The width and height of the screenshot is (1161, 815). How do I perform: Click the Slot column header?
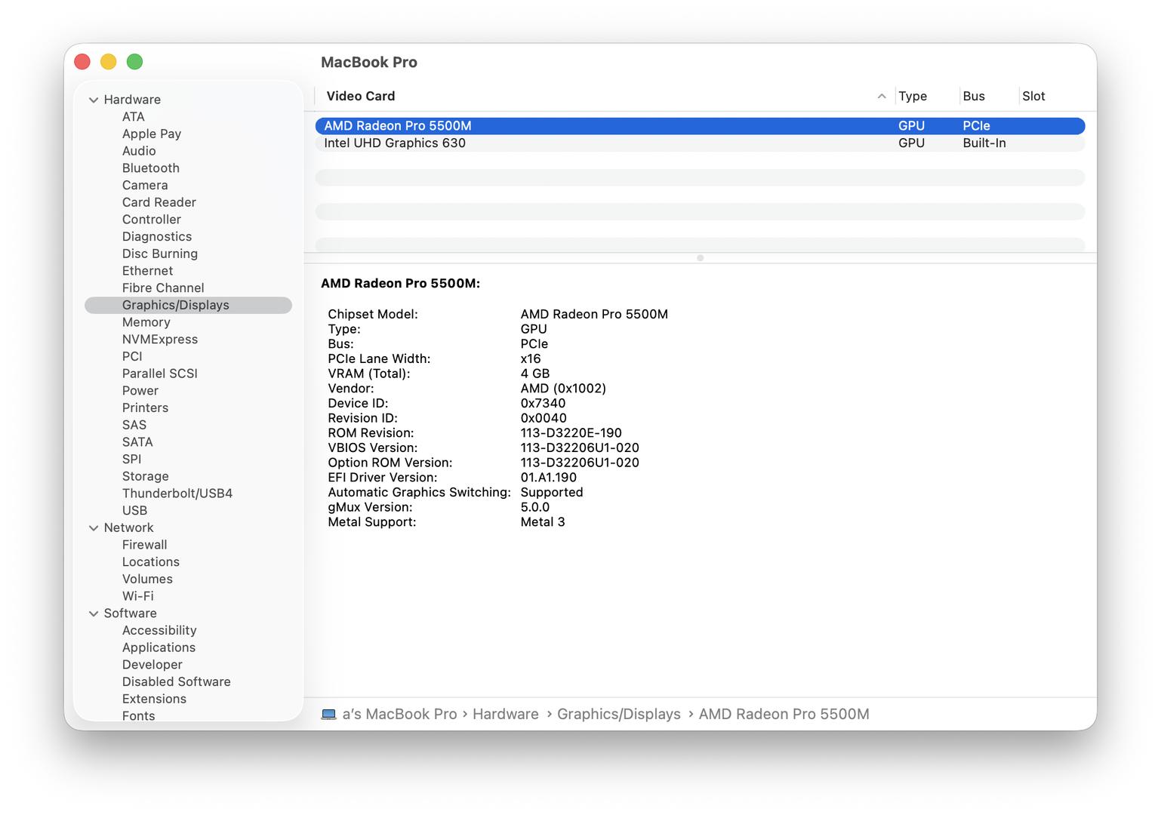(1033, 97)
